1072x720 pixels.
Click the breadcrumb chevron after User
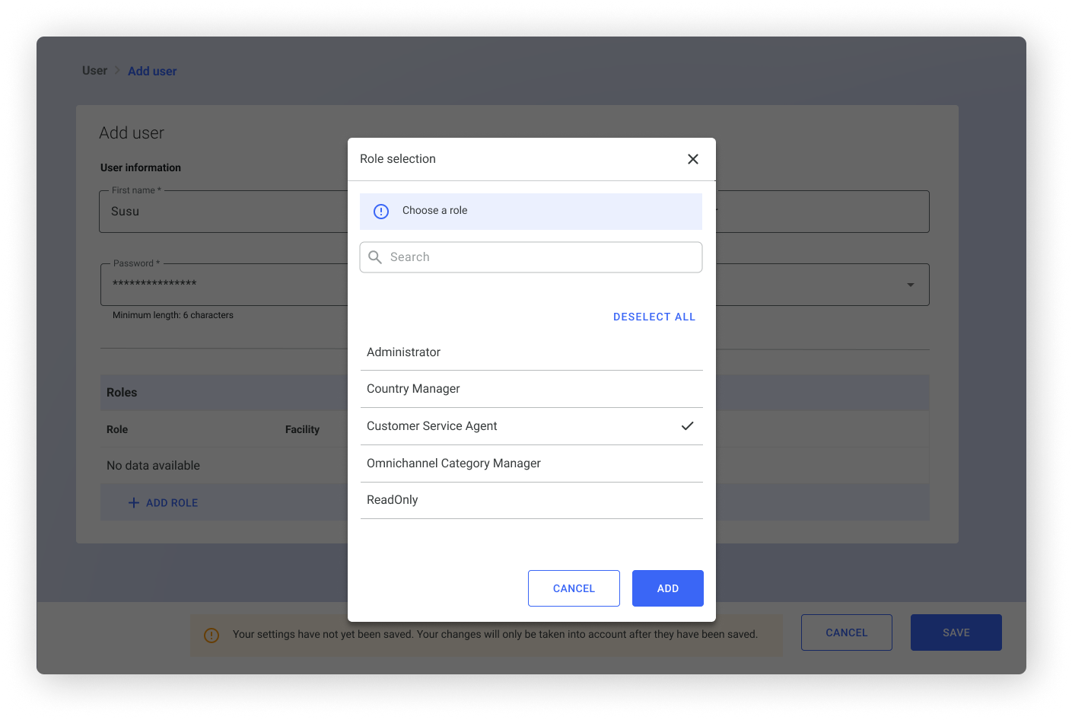click(x=117, y=71)
